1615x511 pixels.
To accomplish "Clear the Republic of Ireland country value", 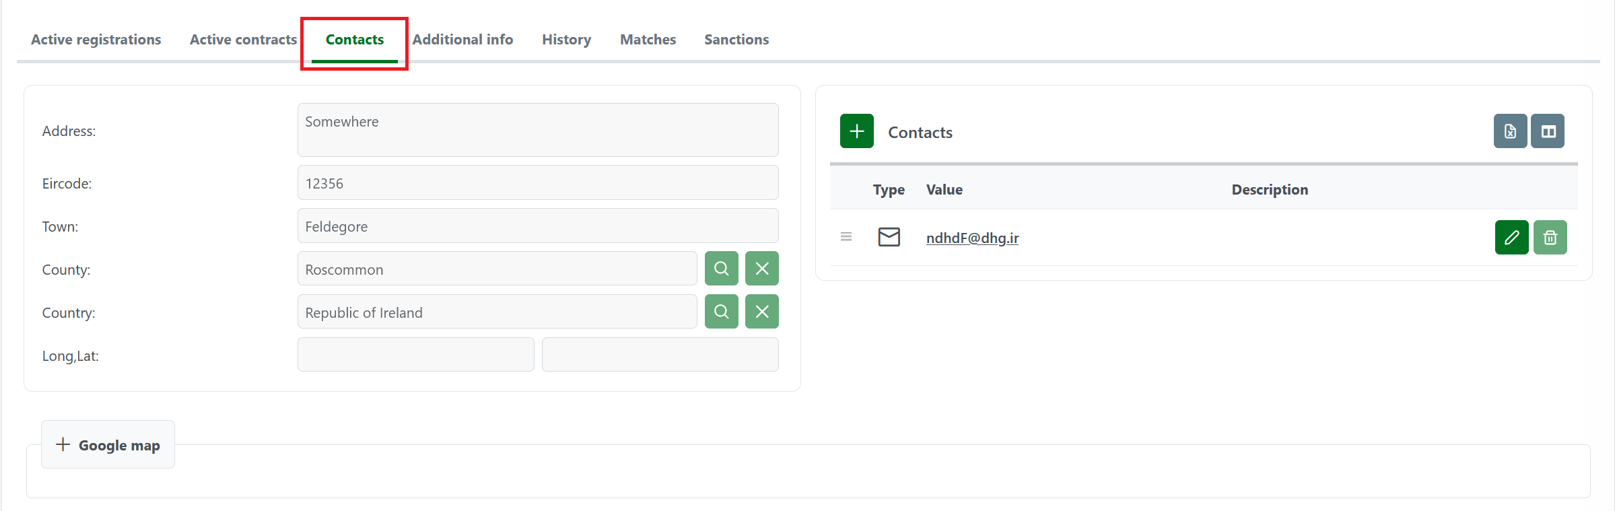I will click(761, 312).
